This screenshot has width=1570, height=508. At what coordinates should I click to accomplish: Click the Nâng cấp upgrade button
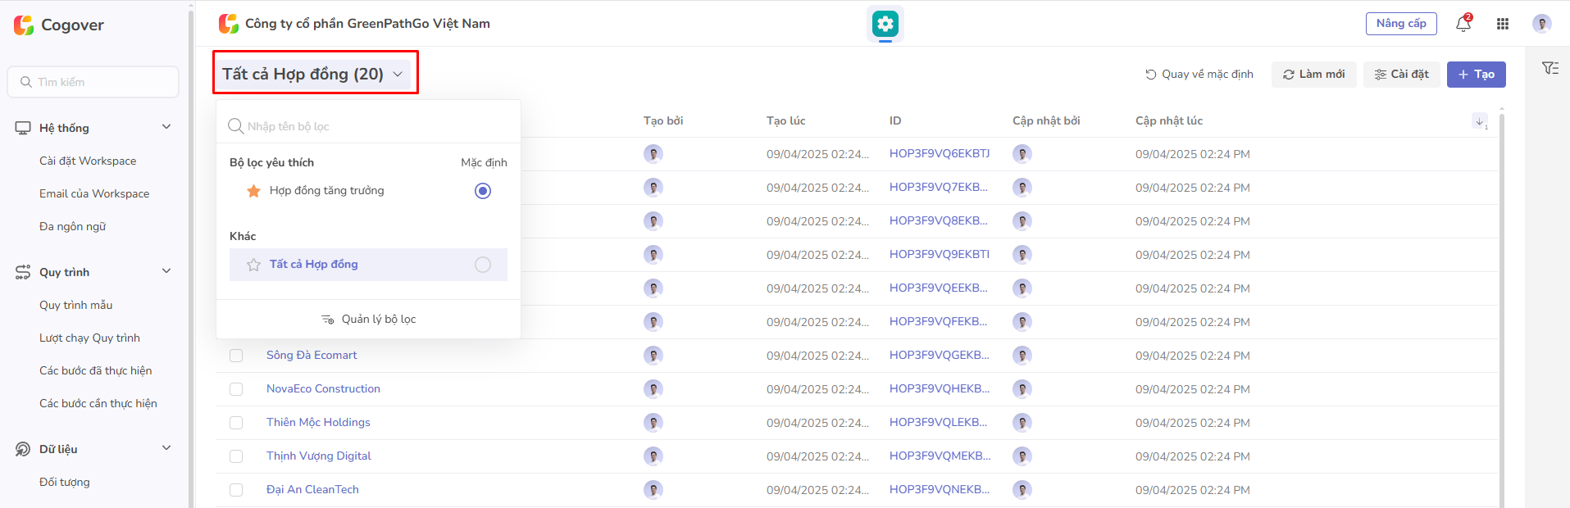[1401, 24]
